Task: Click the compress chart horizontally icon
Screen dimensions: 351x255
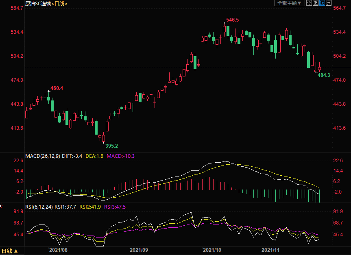Action: (315, 3)
